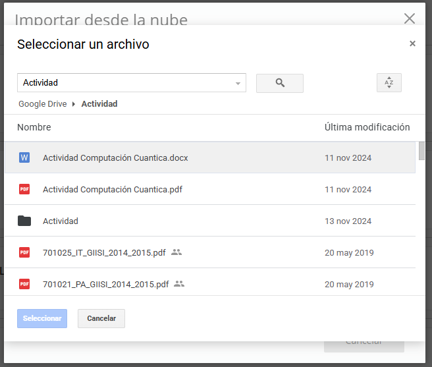Click the Actividad breadcrumb item
The height and width of the screenshot is (367, 432).
99,104
